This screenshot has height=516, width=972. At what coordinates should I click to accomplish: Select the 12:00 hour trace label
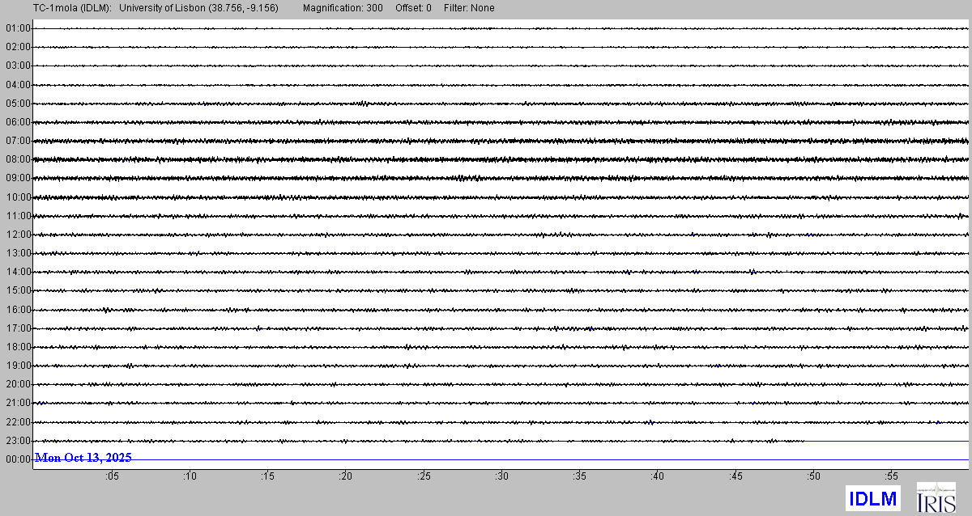pos(18,235)
